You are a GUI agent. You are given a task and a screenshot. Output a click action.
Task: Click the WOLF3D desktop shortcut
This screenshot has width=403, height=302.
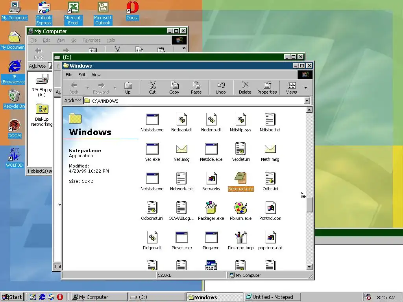(15, 158)
